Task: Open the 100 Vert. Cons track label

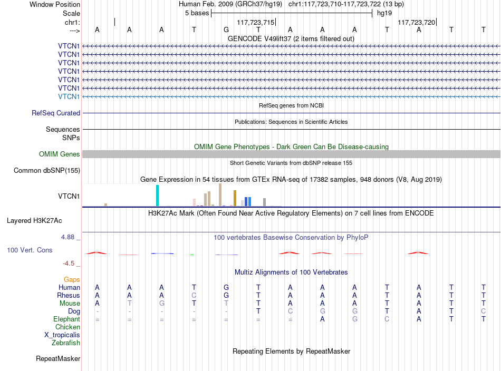Action: (x=30, y=250)
